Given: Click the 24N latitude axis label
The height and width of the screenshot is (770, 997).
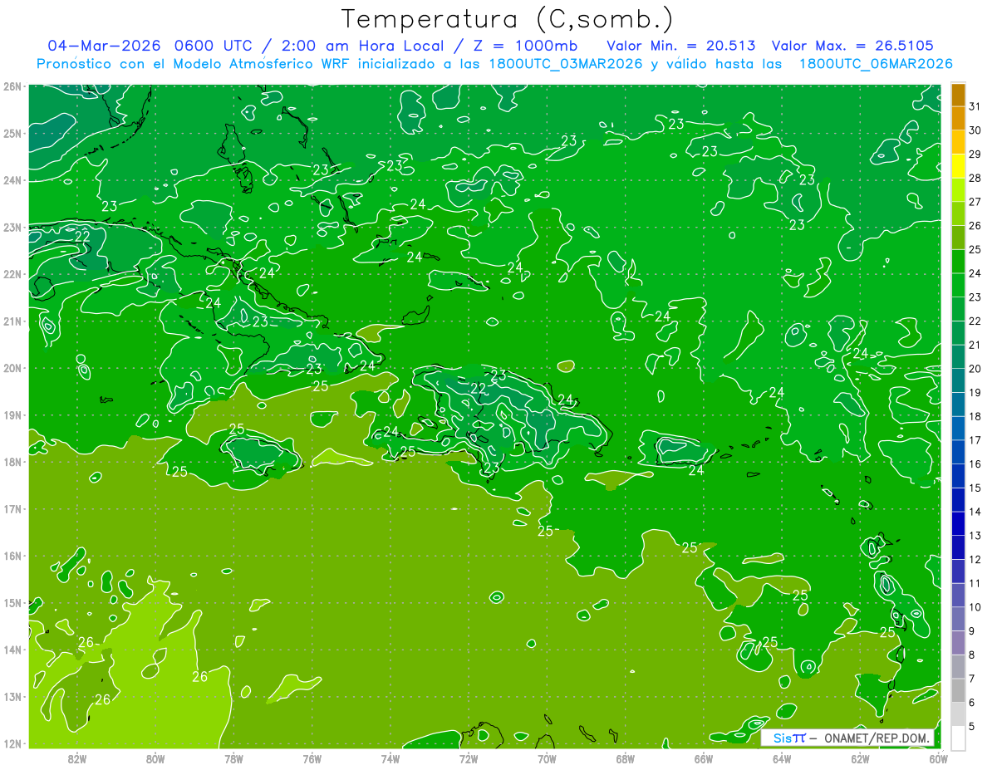Looking at the screenshot, I should [12, 179].
